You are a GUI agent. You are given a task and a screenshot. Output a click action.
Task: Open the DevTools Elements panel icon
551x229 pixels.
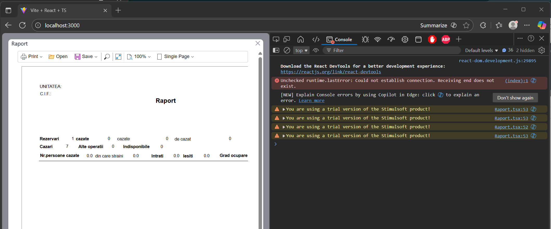316,40
